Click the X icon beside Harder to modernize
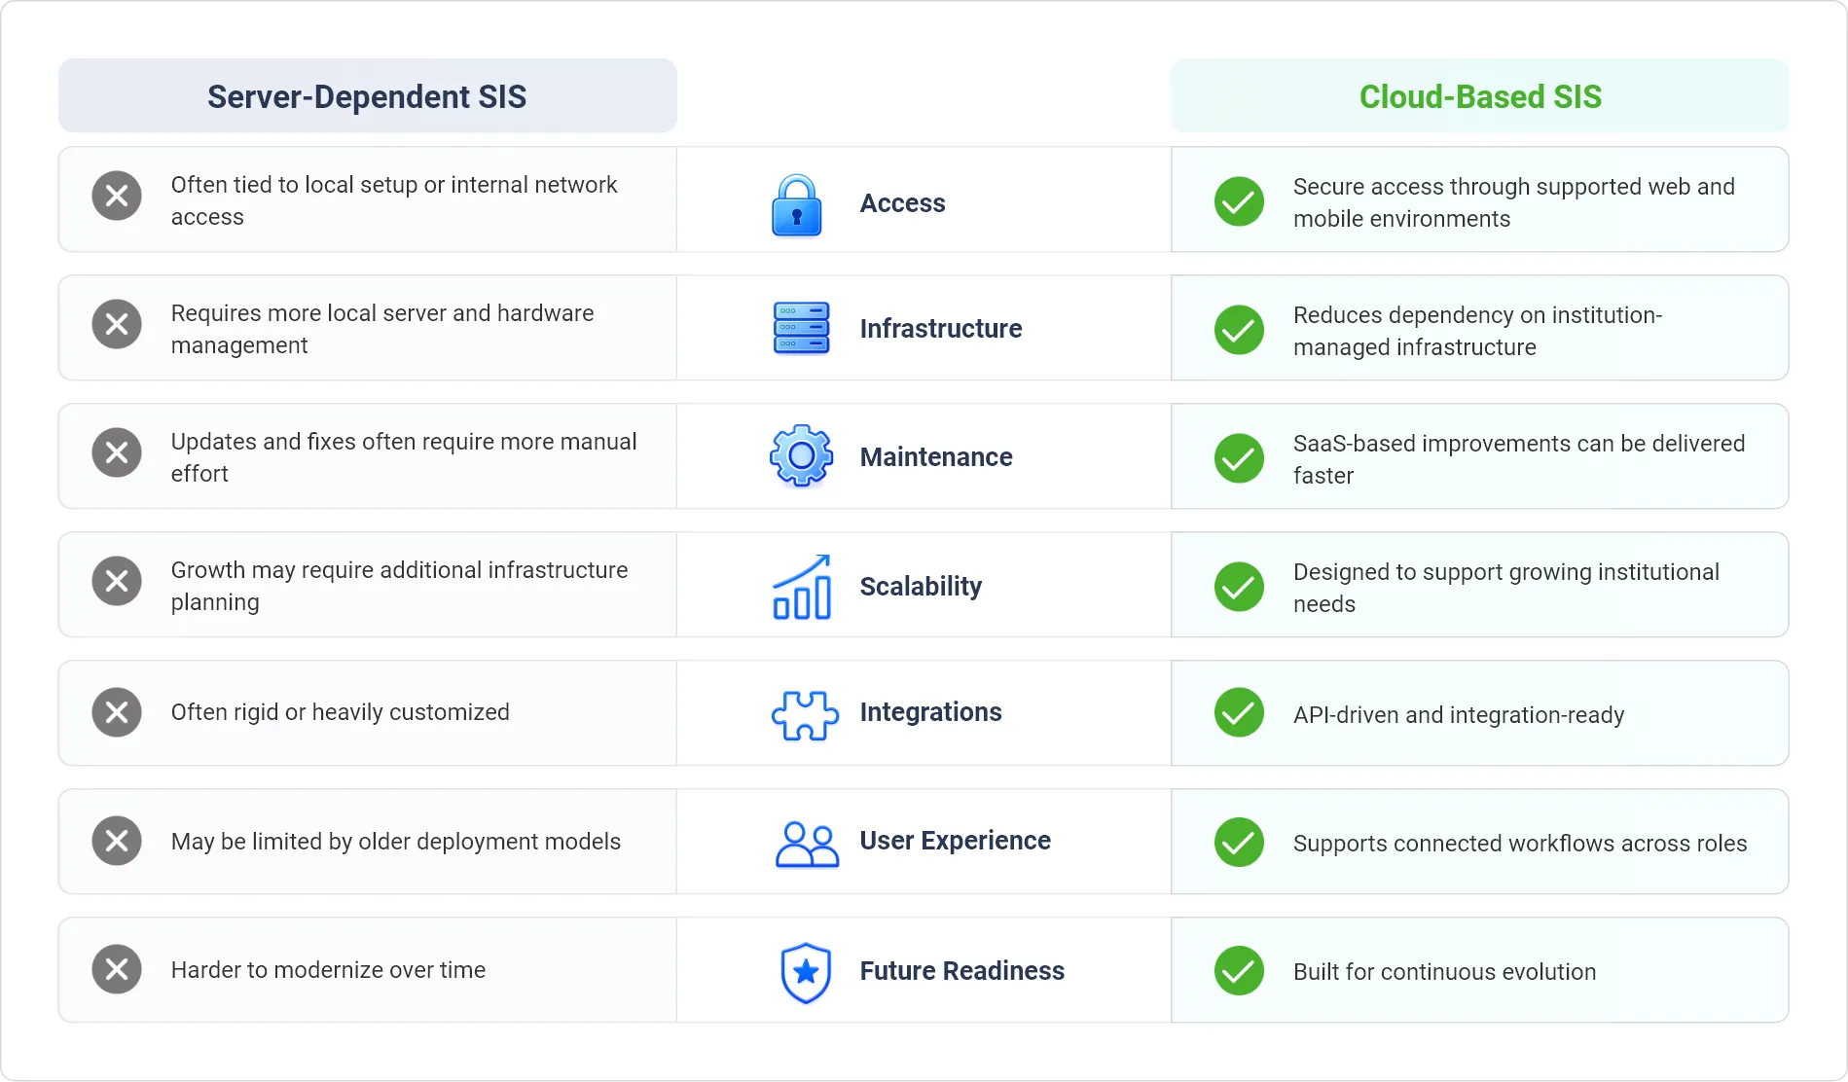This screenshot has height=1082, width=1848. pyautogui.click(x=117, y=969)
